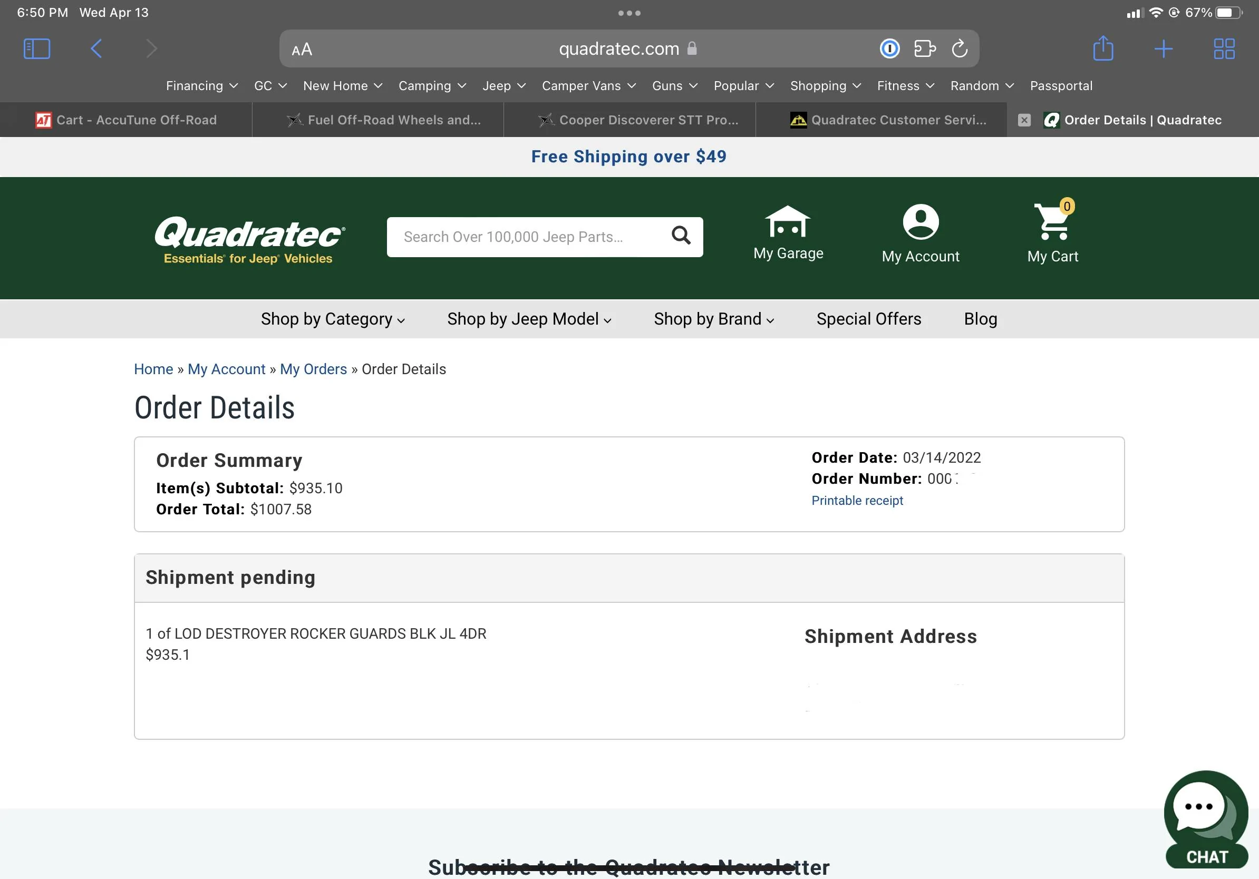Expand the Shopping bookmarks folder

click(x=825, y=86)
